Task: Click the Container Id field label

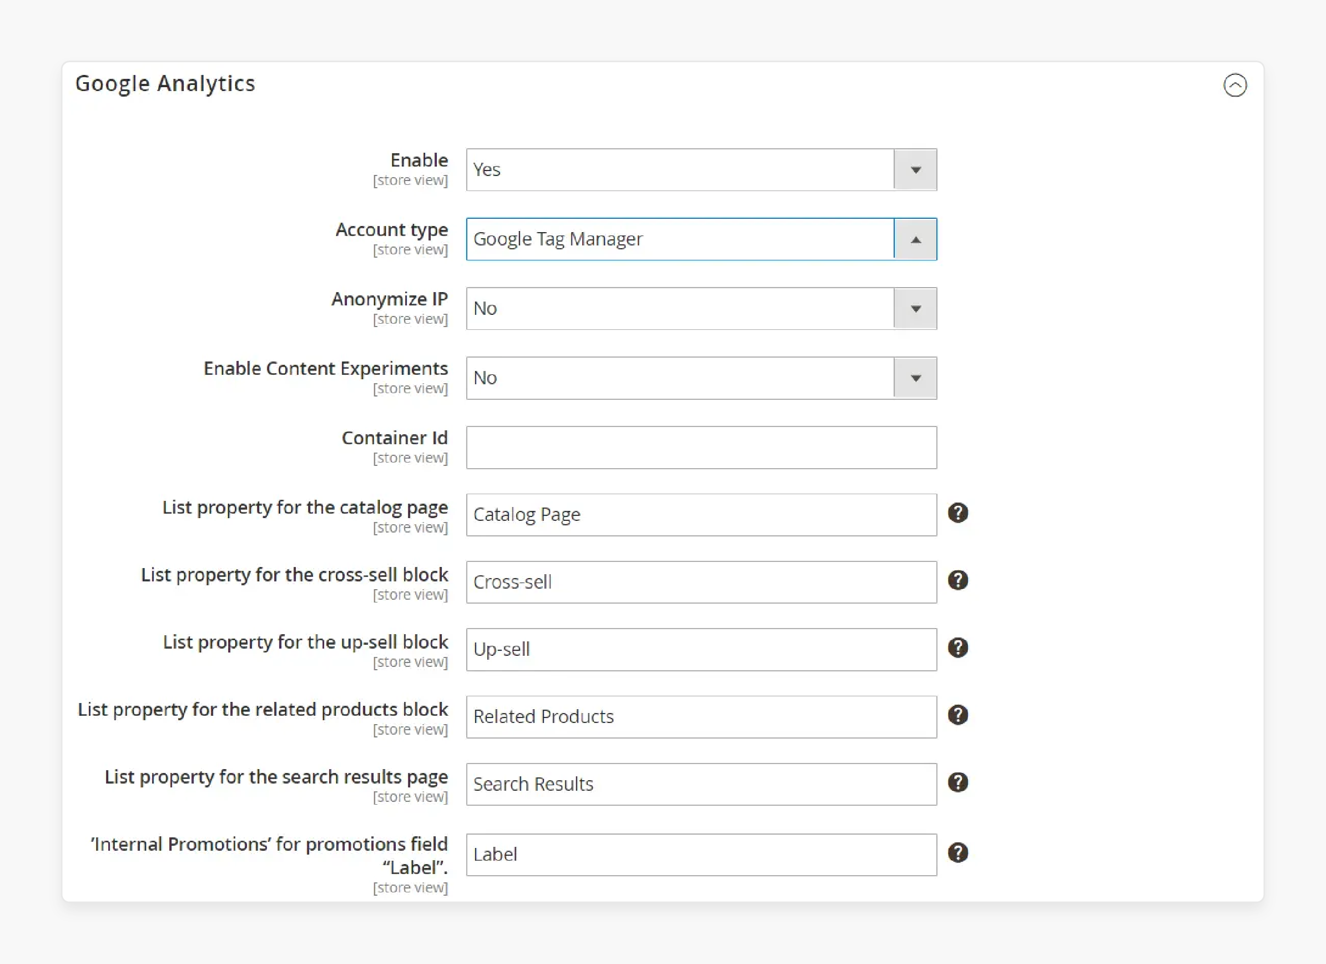Action: [x=395, y=438]
